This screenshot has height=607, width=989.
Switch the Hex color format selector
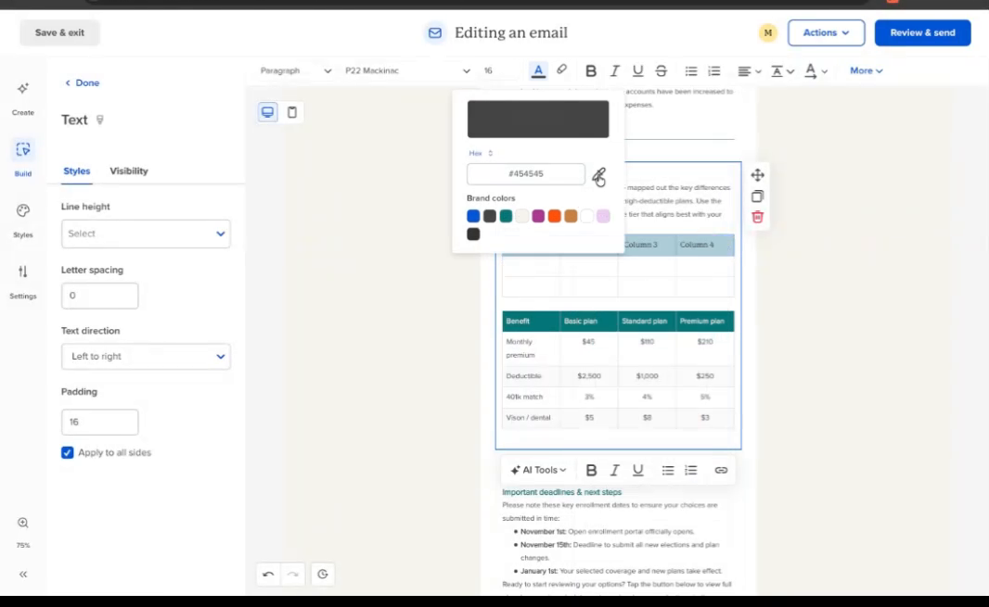(x=480, y=153)
